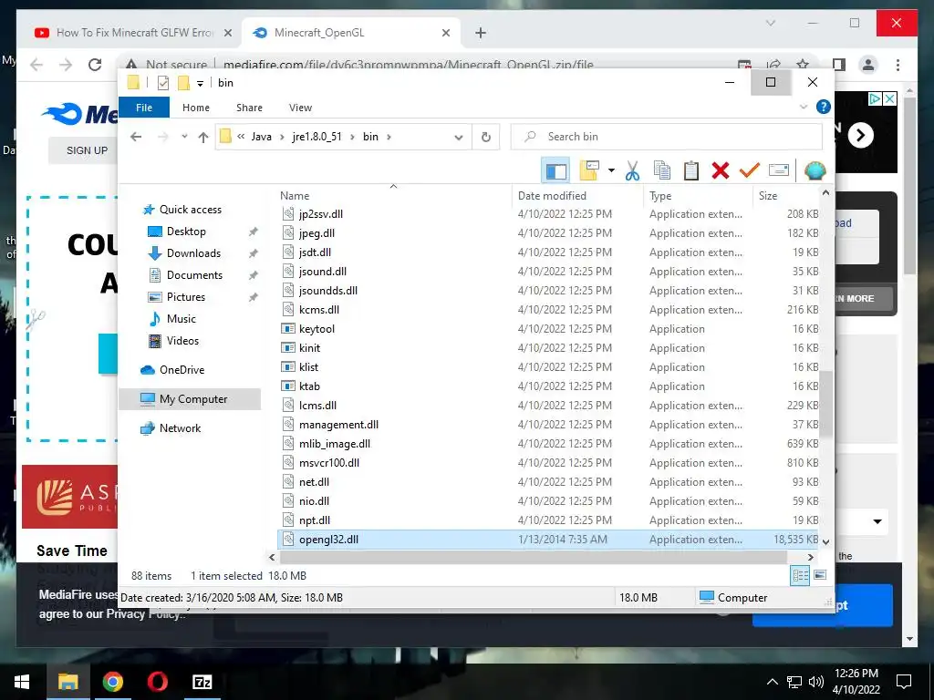Click Chrome icon in taskbar

pyautogui.click(x=112, y=682)
